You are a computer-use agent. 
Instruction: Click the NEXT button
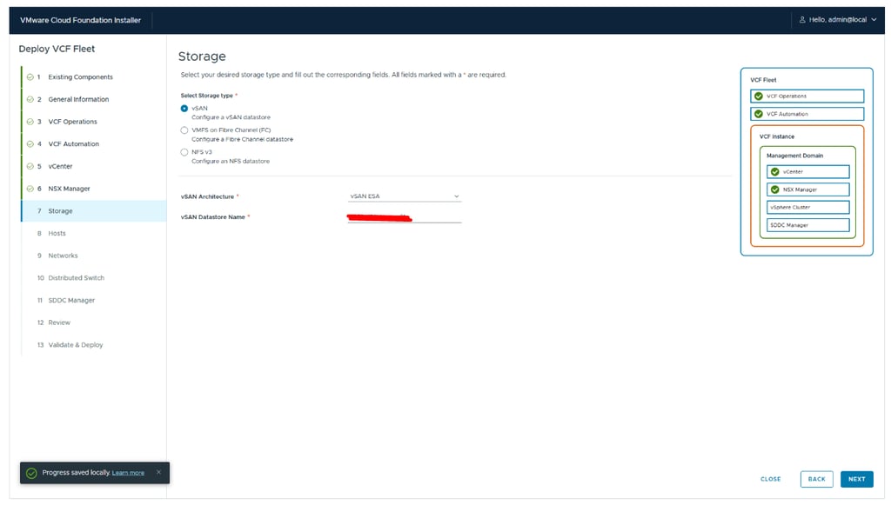tap(857, 480)
